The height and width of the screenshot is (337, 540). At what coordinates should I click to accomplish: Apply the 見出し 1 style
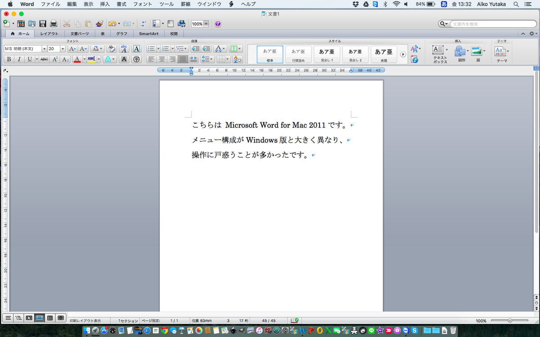[x=327, y=54]
